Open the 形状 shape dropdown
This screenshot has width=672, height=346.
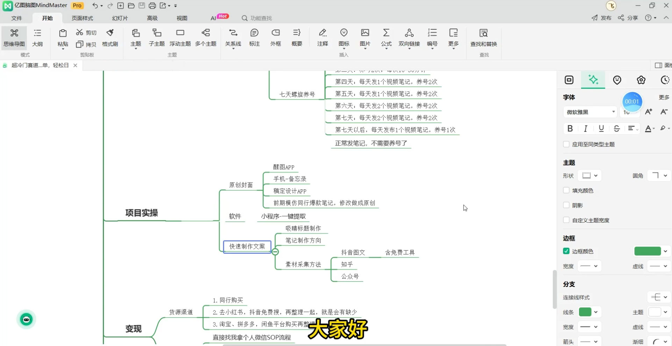[x=590, y=175]
